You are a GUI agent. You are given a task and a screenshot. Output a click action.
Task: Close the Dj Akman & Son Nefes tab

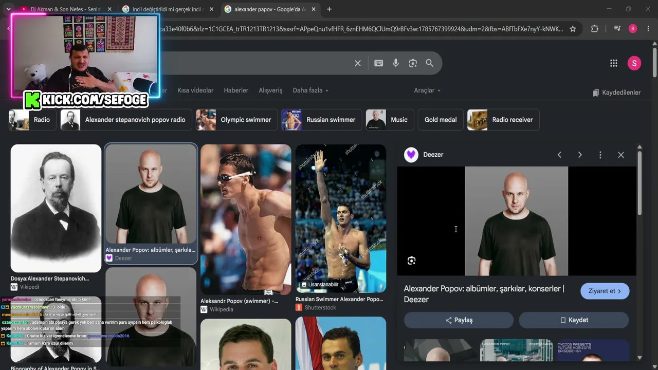[109, 9]
